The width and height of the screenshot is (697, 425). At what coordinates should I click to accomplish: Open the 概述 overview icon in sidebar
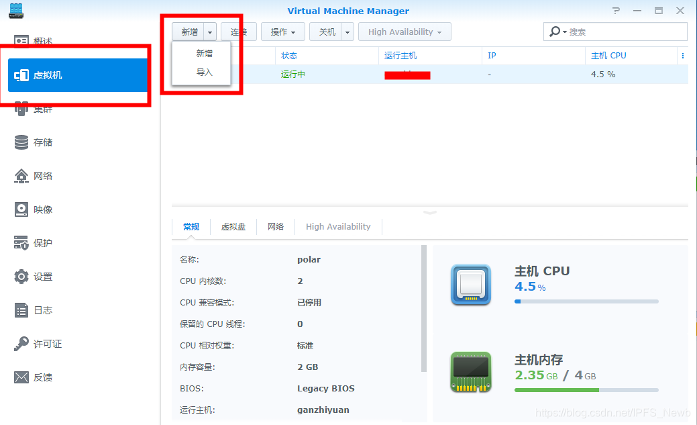[x=21, y=42]
